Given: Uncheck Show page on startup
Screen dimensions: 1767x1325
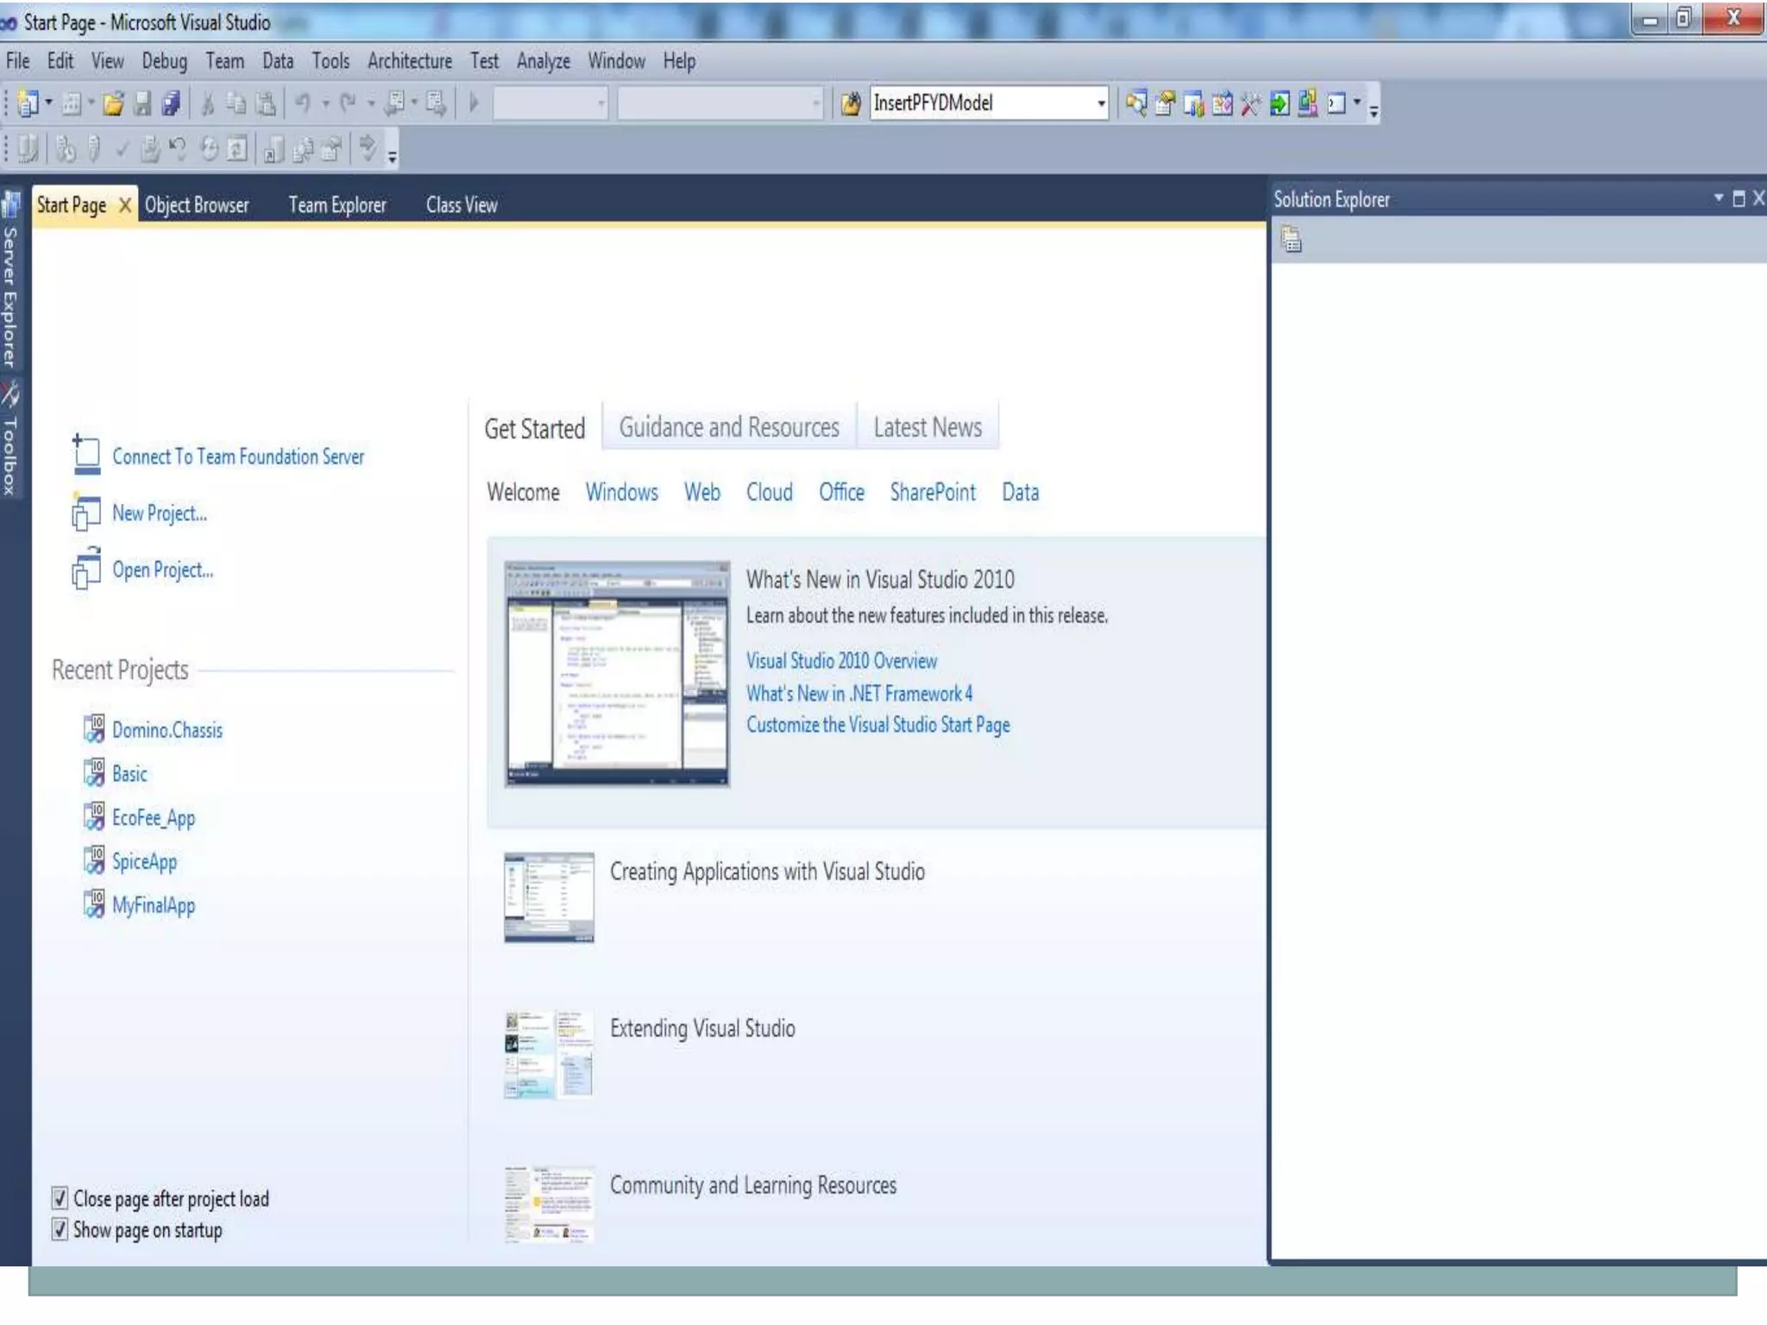Looking at the screenshot, I should tap(60, 1229).
